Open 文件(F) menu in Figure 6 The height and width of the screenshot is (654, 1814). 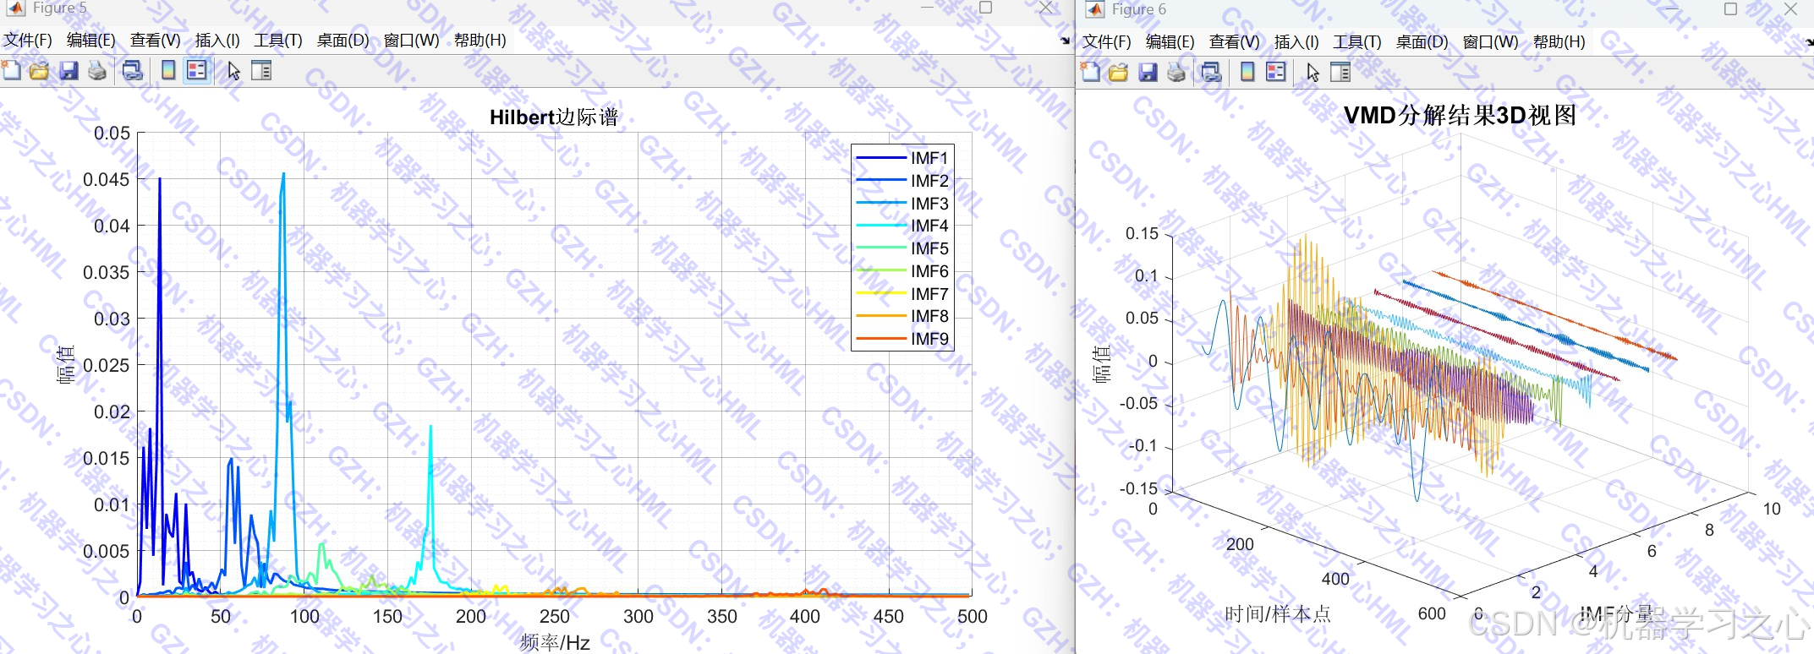tap(1107, 41)
